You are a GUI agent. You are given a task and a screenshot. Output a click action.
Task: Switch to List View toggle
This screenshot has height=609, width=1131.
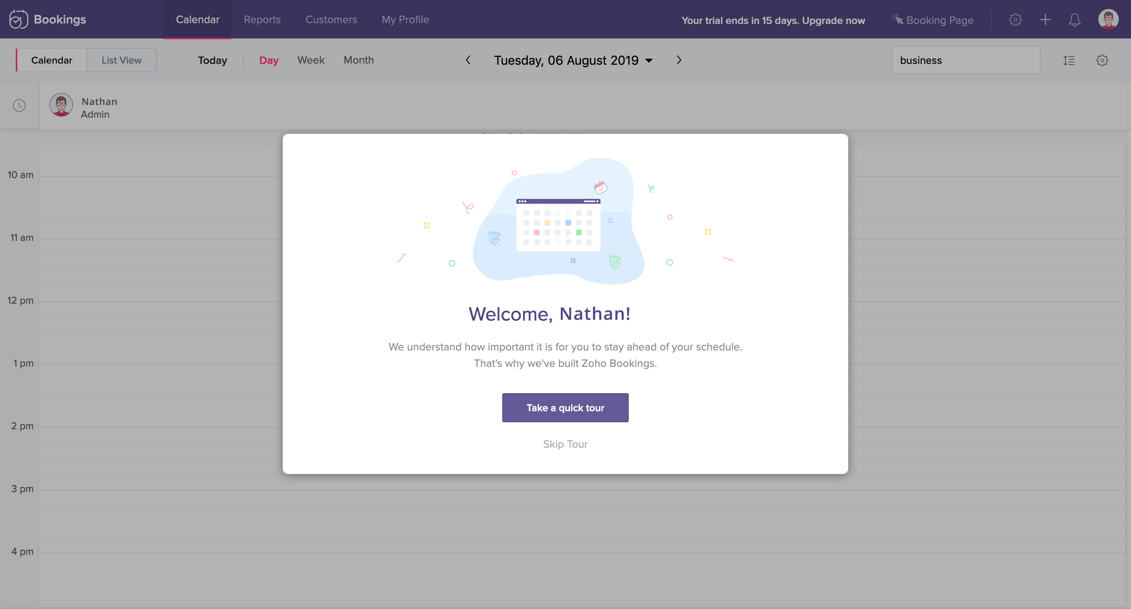[x=122, y=60]
